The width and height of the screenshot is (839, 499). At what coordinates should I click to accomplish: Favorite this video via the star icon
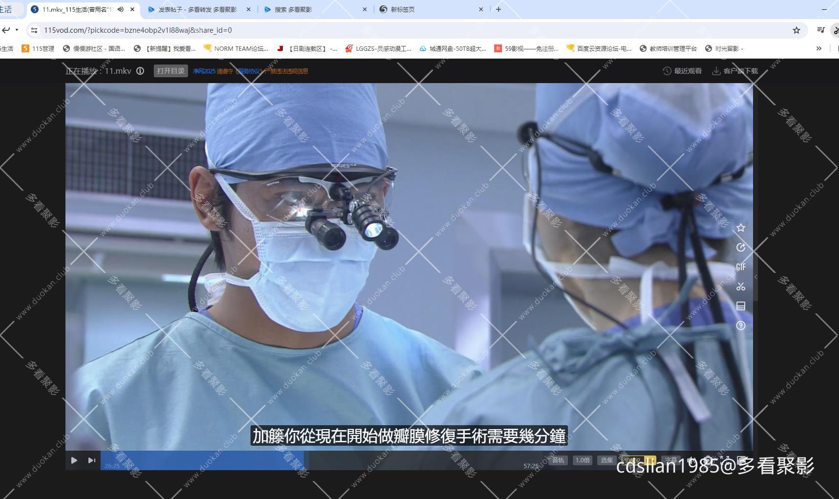(741, 228)
